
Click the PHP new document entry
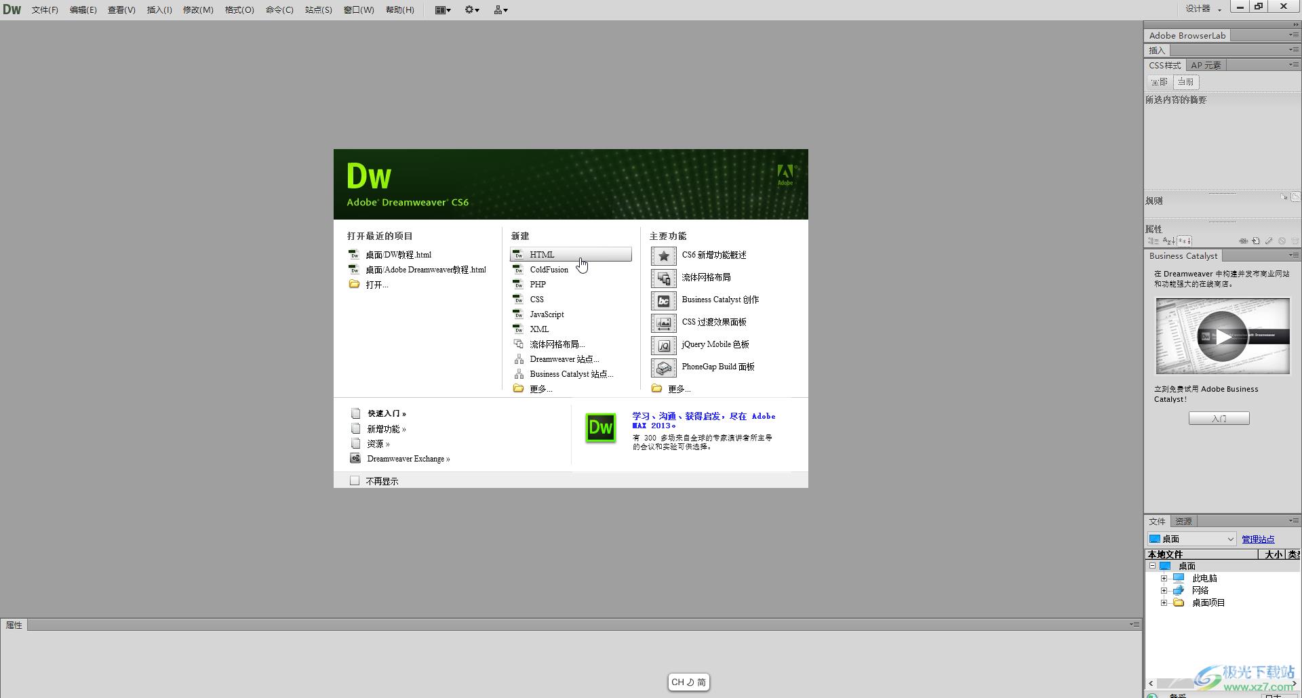point(538,285)
